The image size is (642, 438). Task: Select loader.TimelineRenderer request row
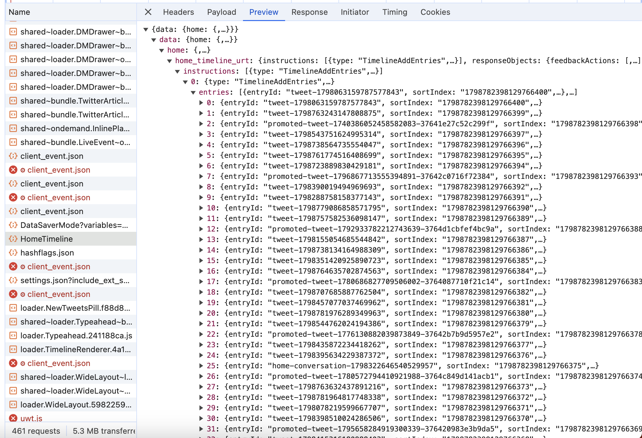pos(75,349)
